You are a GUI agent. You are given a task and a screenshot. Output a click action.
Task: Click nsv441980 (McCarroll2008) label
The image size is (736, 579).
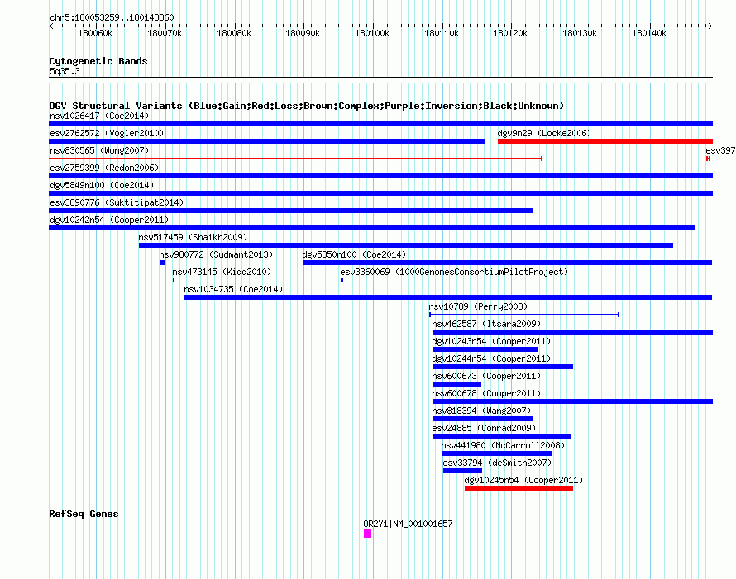coord(503,445)
